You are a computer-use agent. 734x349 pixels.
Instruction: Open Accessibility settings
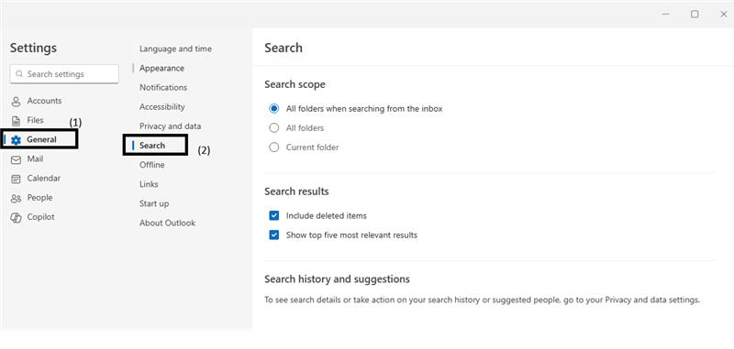pyautogui.click(x=162, y=107)
